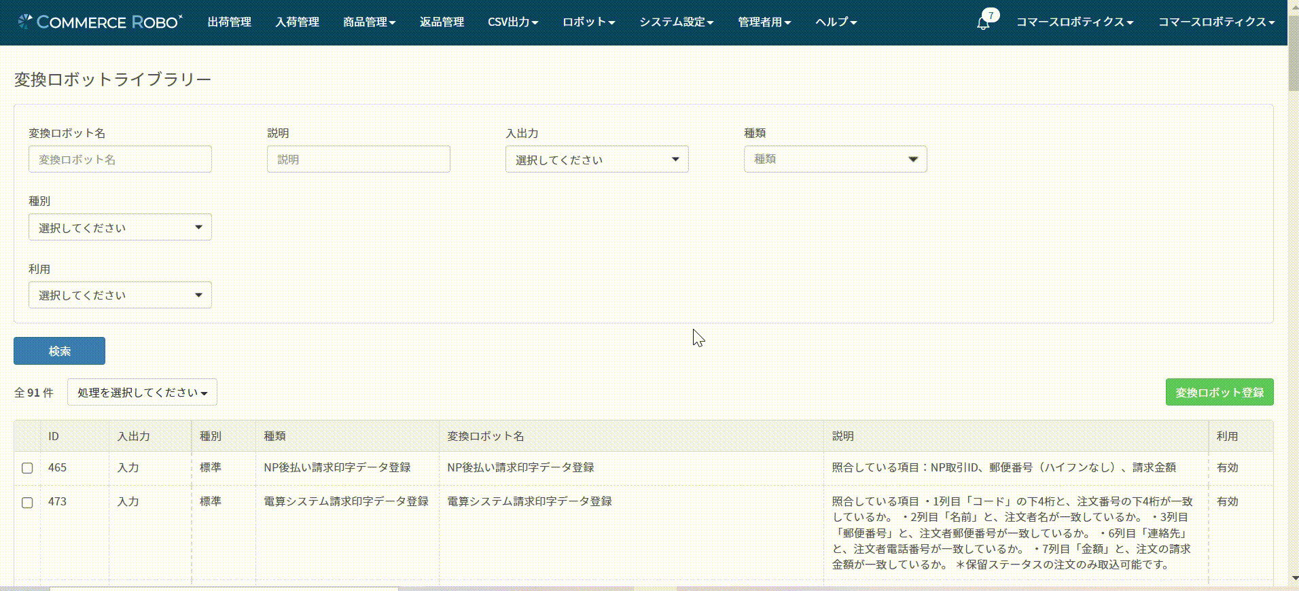Open the 利用 dropdown filter
The height and width of the screenshot is (591, 1299).
(120, 295)
